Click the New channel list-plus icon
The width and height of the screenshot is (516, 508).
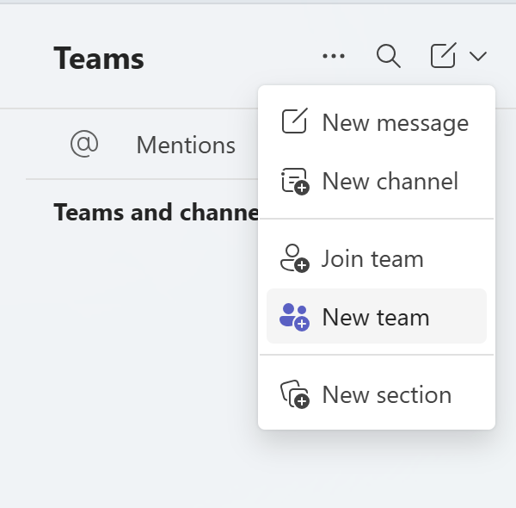[294, 182]
